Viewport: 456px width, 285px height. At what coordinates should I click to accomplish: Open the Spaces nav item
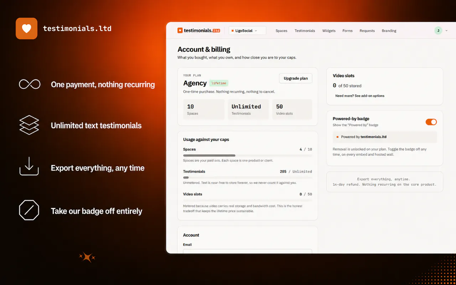pos(281,31)
